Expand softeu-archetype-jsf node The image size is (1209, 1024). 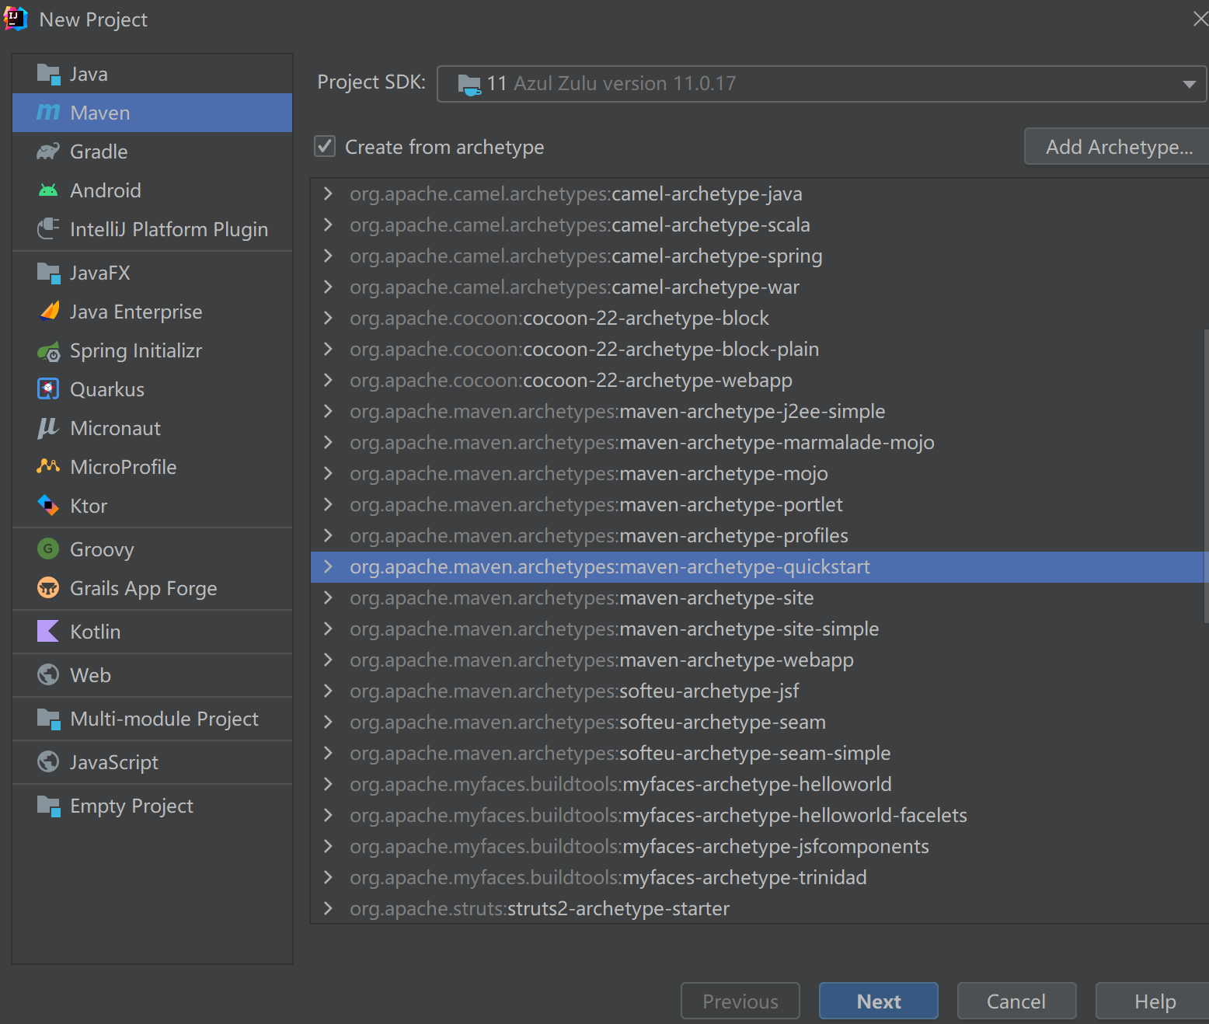pyautogui.click(x=328, y=691)
